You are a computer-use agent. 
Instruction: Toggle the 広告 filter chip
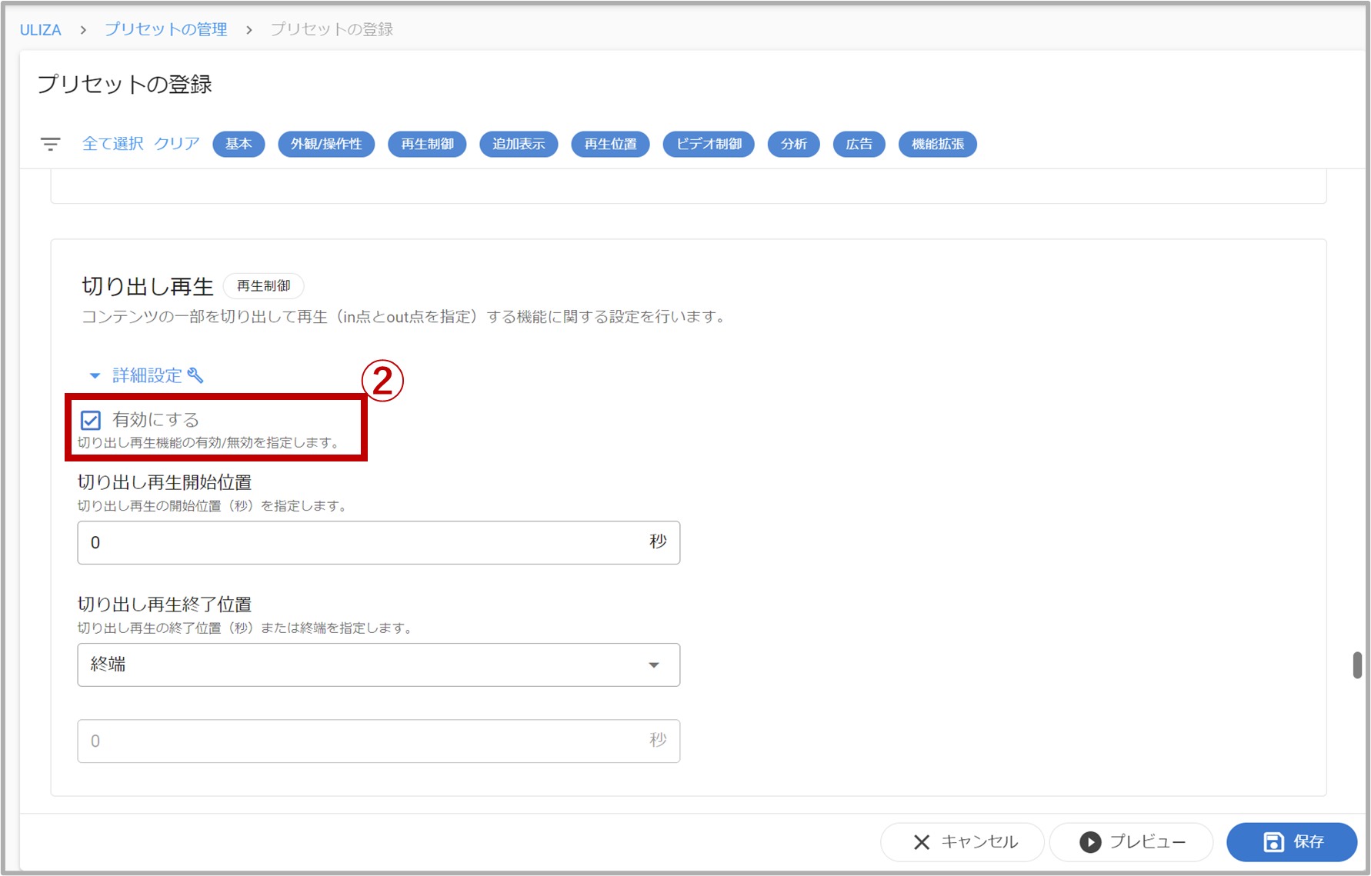pos(859,144)
